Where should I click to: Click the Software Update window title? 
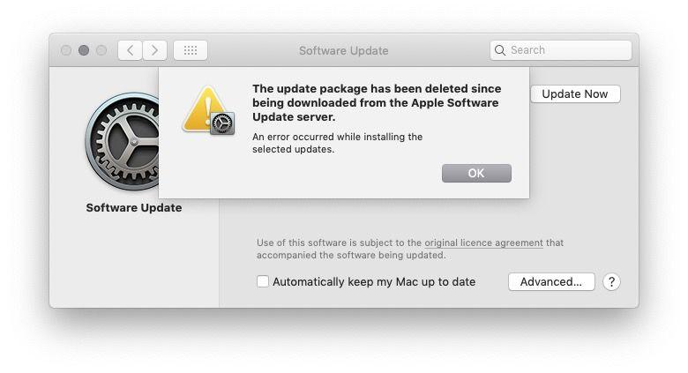point(344,51)
